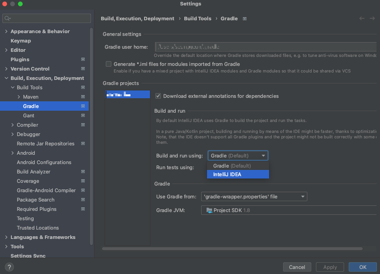Select Gant in the settings tree
The width and height of the screenshot is (380, 274).
coord(29,115)
